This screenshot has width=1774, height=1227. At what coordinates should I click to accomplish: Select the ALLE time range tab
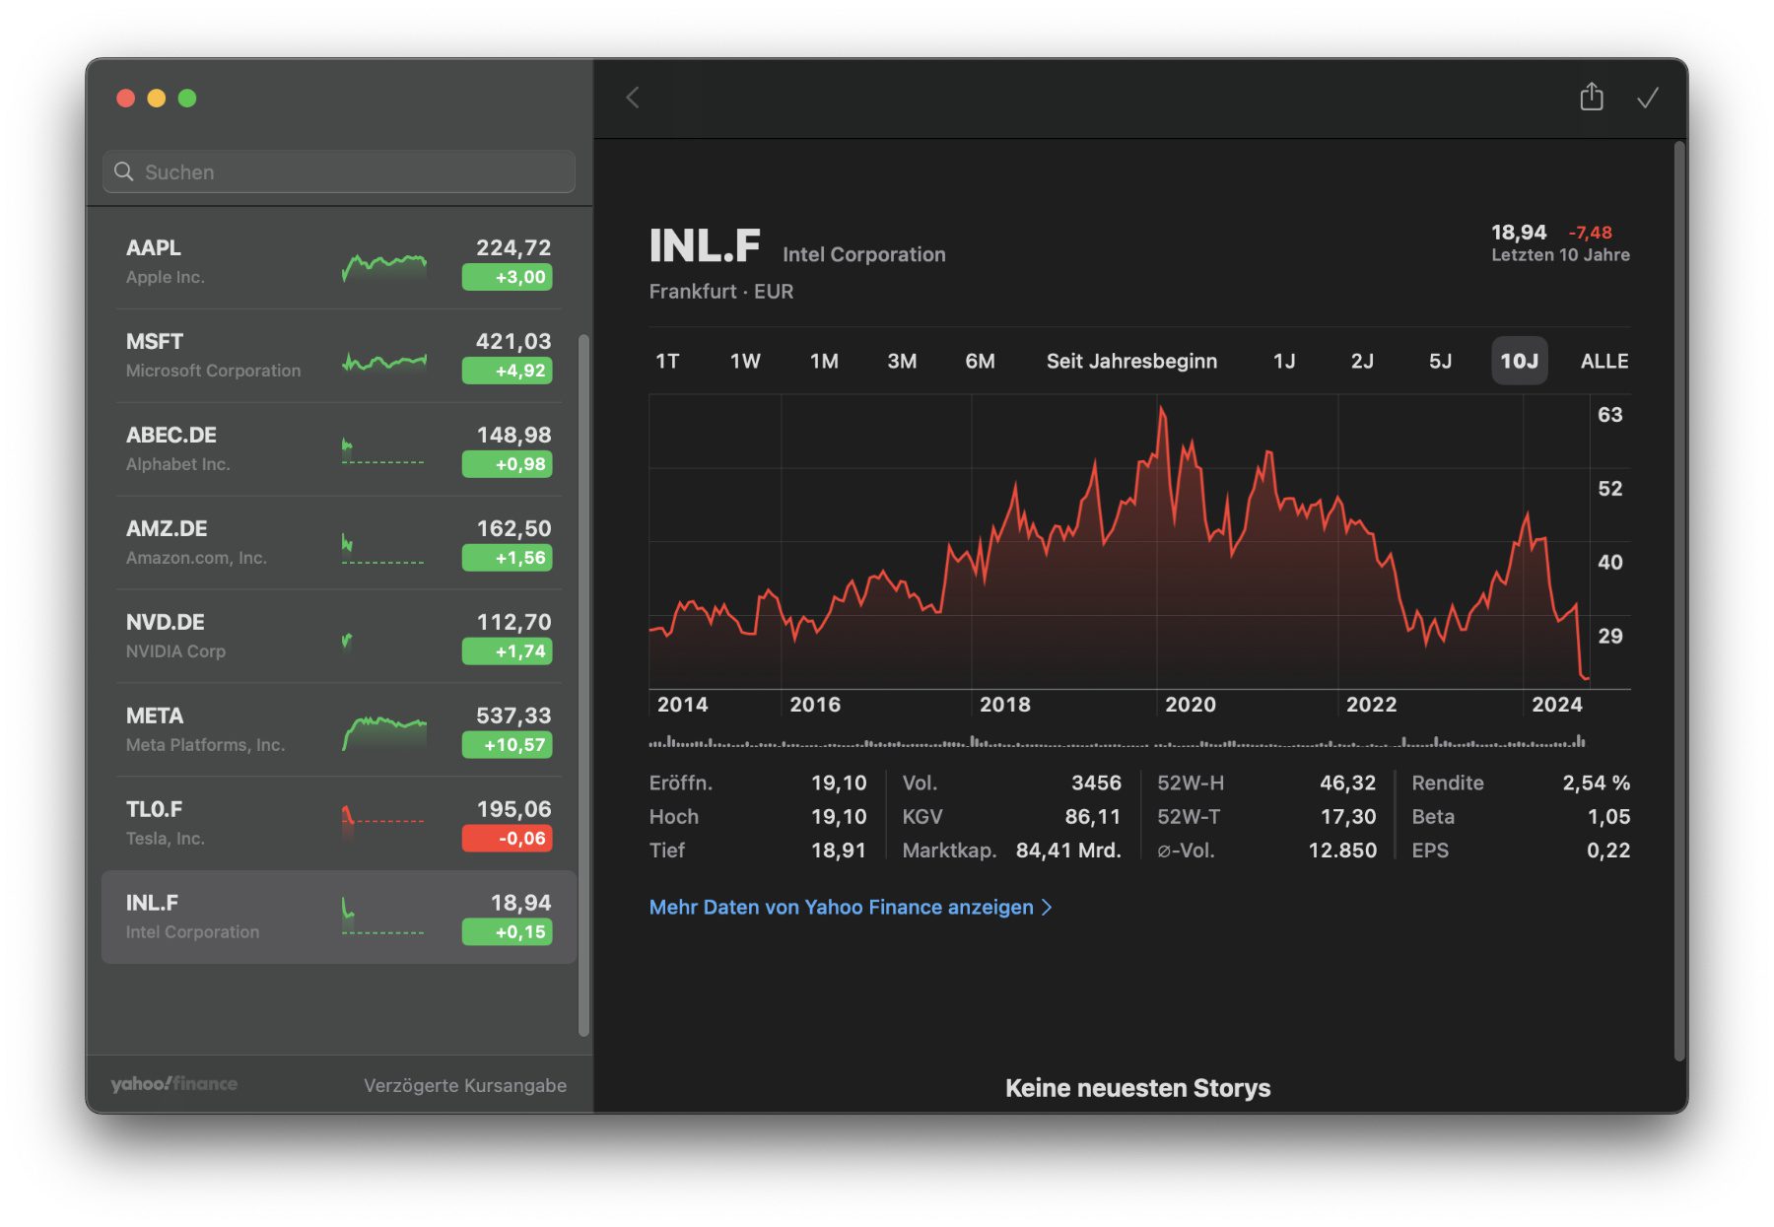coord(1603,361)
